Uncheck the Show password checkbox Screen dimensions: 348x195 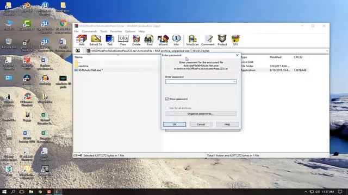[x=167, y=99]
